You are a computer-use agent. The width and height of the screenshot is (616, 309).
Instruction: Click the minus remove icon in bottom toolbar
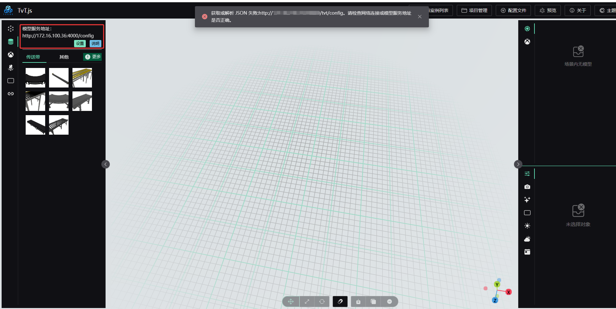coord(389,302)
